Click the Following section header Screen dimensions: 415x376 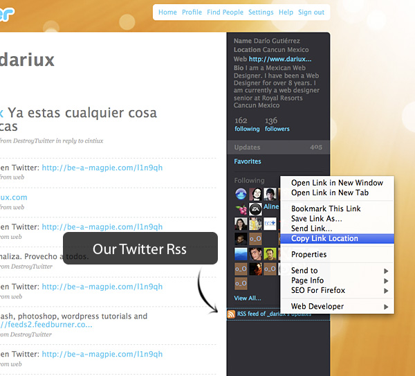coord(249,181)
